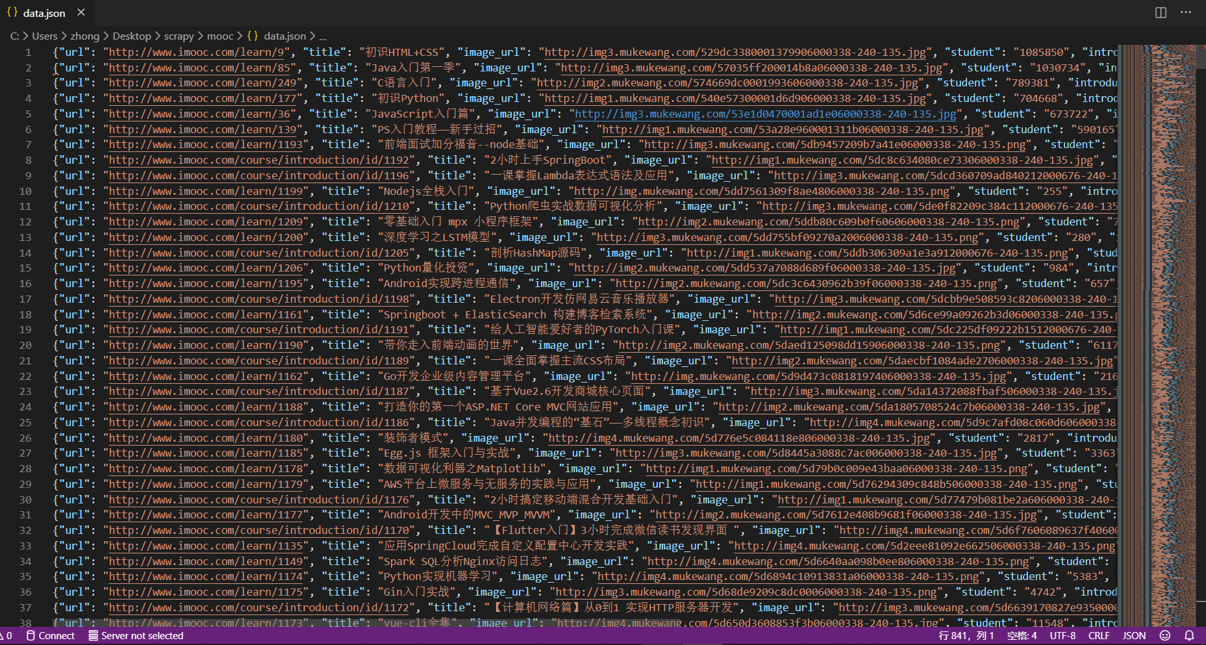Open link http://www.imooc.com/learn/1180
This screenshot has height=645, width=1206.
point(207,438)
